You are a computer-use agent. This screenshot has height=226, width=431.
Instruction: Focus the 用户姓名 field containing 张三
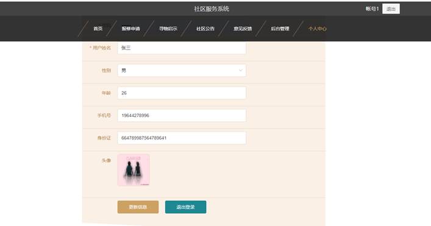[x=182, y=48]
